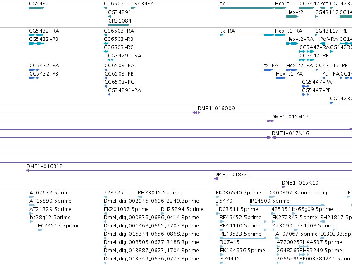Click the CG5447-RB transcript glyph
Image resolution: width=352 pixels, height=265 pixels.
307,60
